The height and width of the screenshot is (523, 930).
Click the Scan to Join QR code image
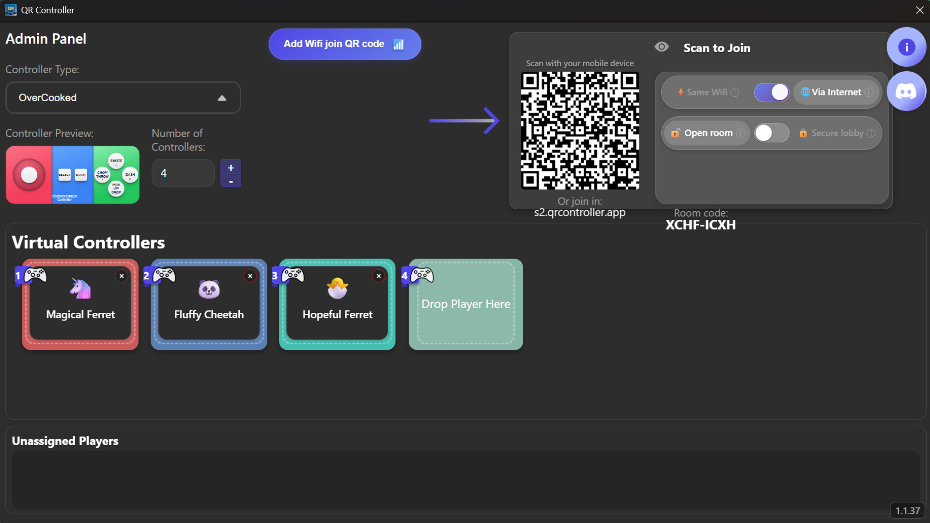point(579,131)
